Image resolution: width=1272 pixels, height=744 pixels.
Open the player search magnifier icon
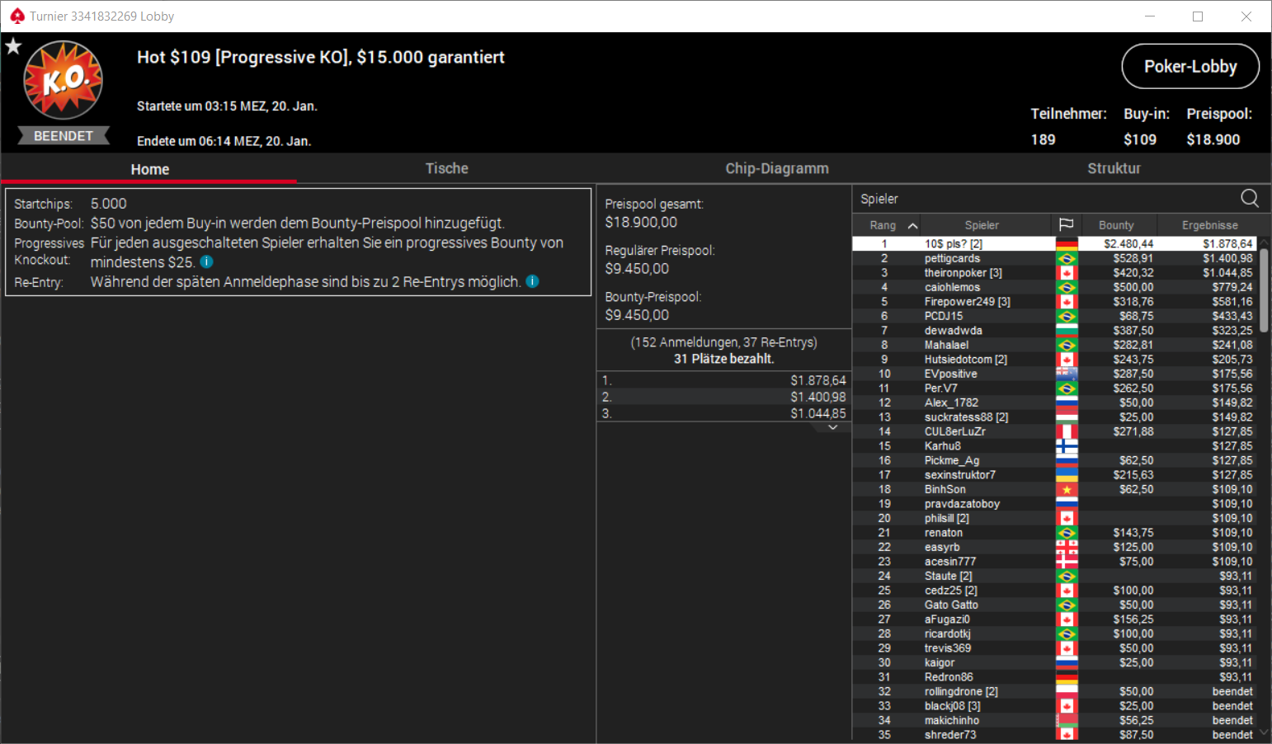1250,198
